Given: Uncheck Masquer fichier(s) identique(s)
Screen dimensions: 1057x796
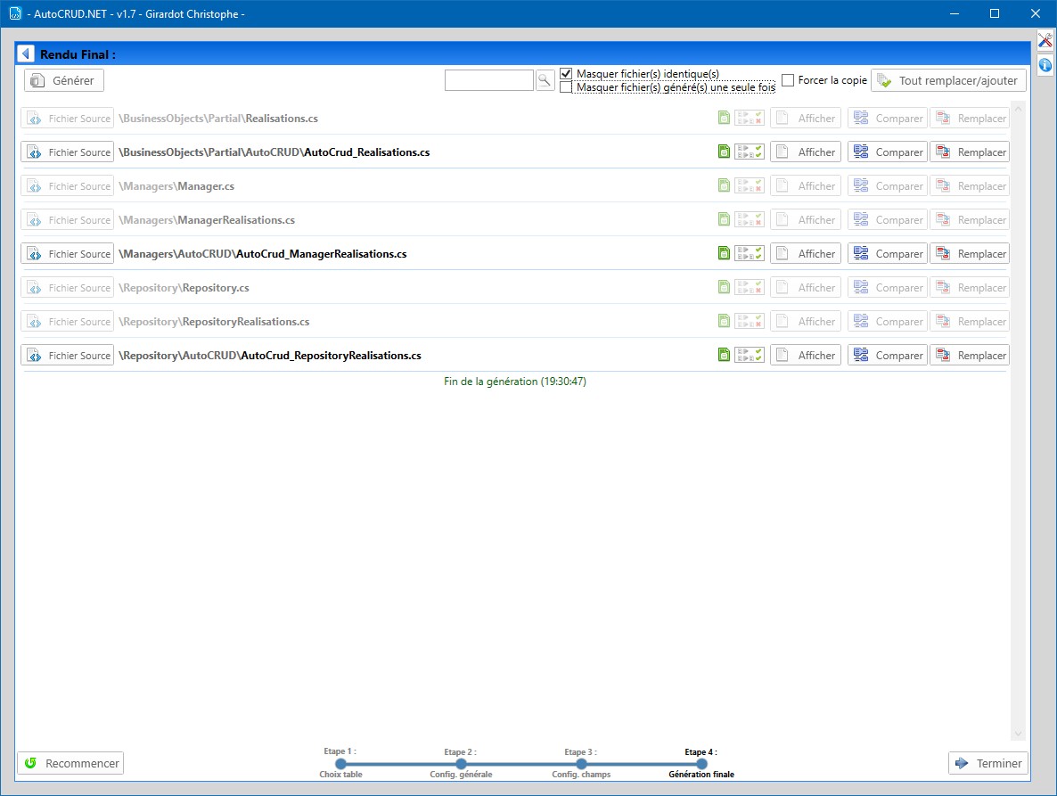Looking at the screenshot, I should [x=566, y=73].
